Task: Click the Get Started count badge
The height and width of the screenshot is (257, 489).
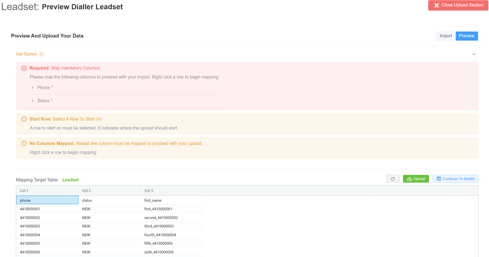Action: 41,54
